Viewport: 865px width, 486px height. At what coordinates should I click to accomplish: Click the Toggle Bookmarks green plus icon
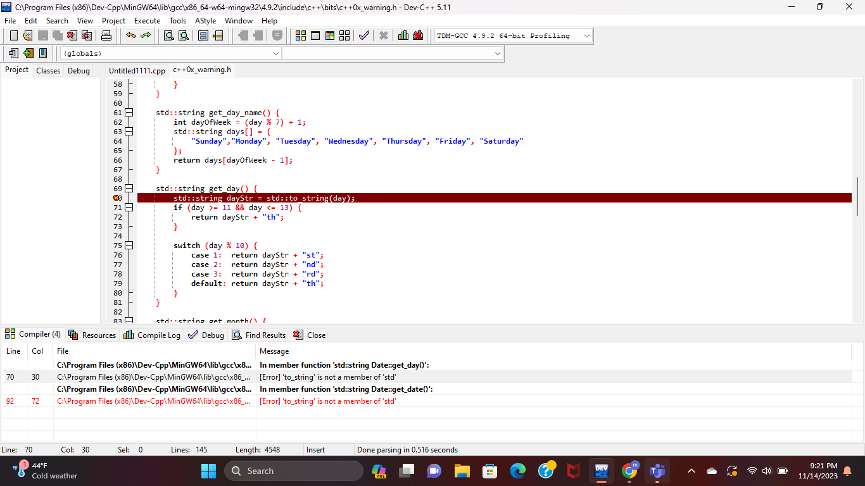(28, 53)
